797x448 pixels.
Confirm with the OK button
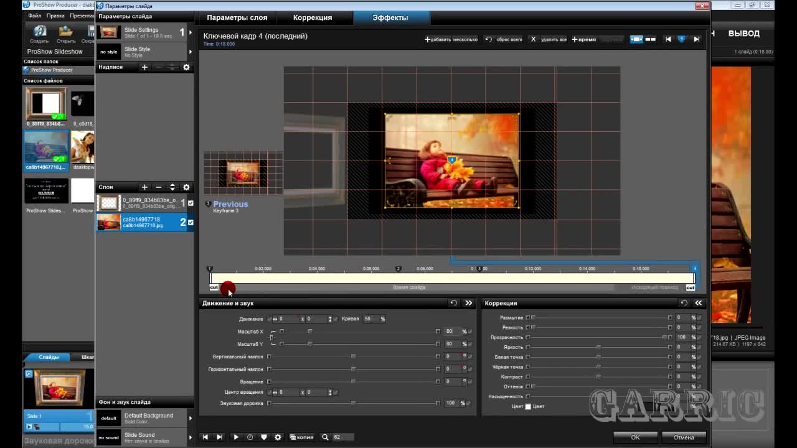(x=635, y=437)
